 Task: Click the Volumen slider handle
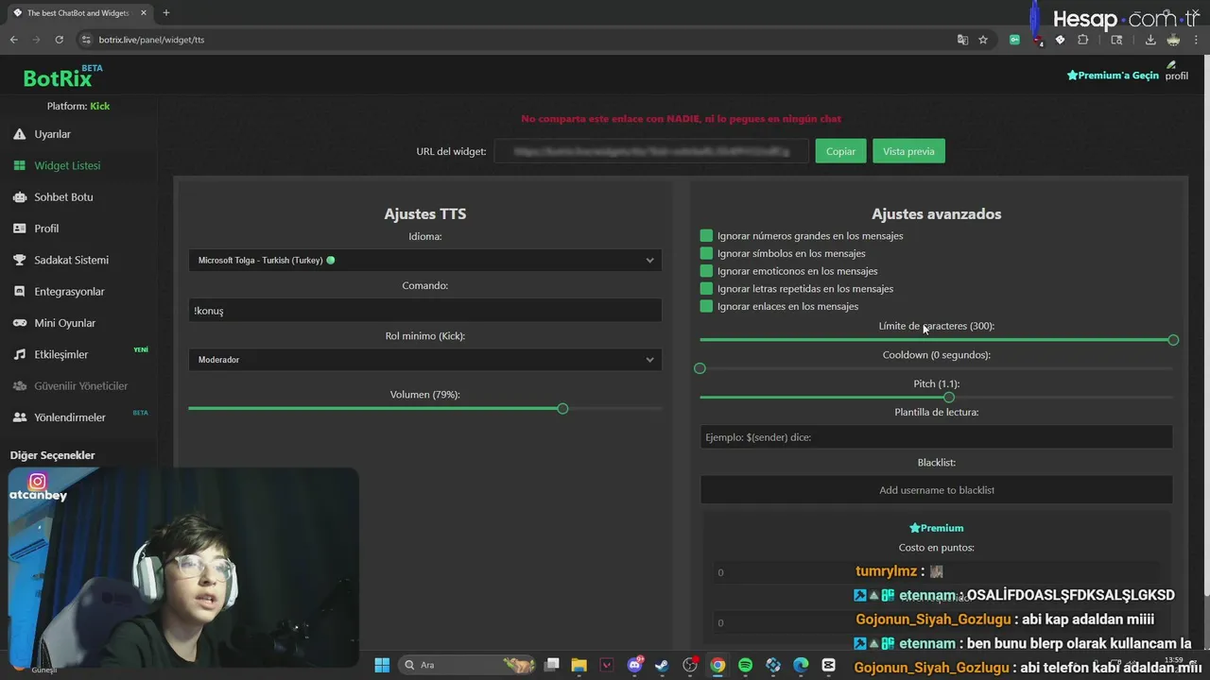(562, 408)
